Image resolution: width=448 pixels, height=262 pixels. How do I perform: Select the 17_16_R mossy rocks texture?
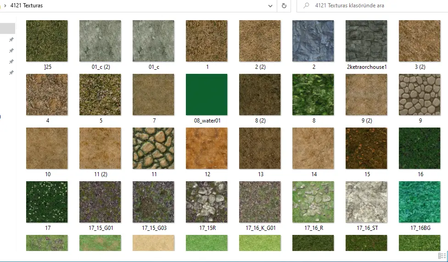313,202
